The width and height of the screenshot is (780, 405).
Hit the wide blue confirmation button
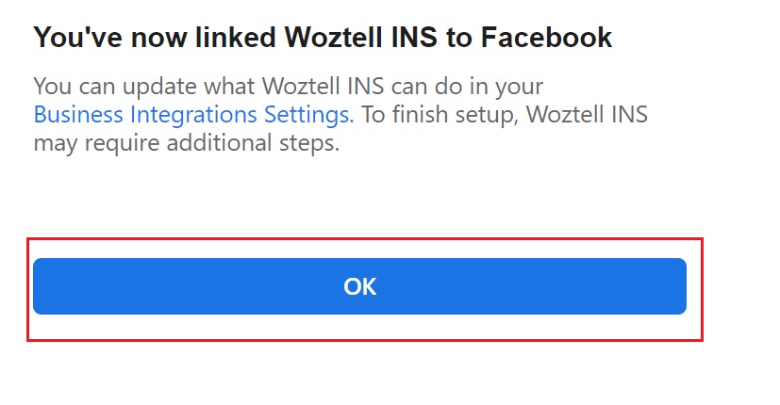pos(359,286)
